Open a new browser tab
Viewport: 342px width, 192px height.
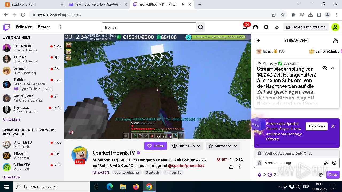coord(200,4)
